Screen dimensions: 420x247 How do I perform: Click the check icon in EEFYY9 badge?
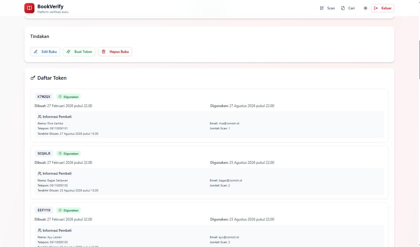pos(60,210)
